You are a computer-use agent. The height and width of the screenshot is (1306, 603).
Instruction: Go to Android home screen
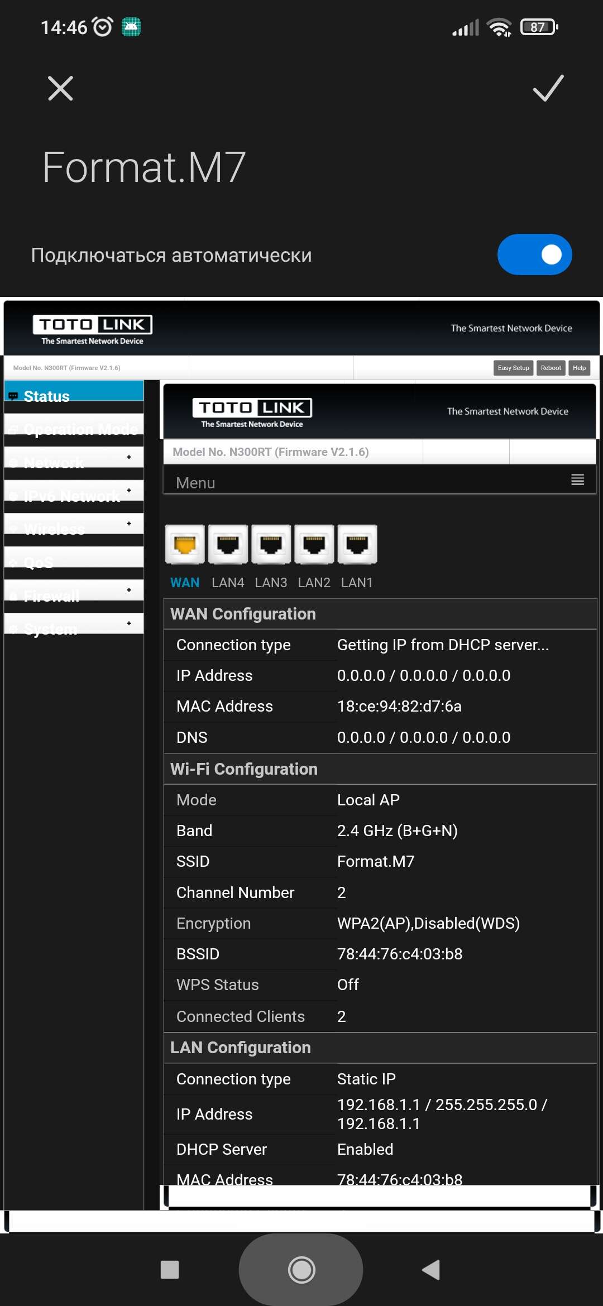point(301,1270)
